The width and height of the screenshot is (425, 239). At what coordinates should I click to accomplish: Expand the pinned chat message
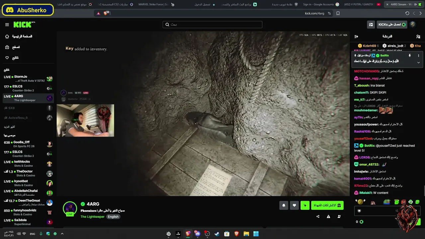tap(418, 62)
